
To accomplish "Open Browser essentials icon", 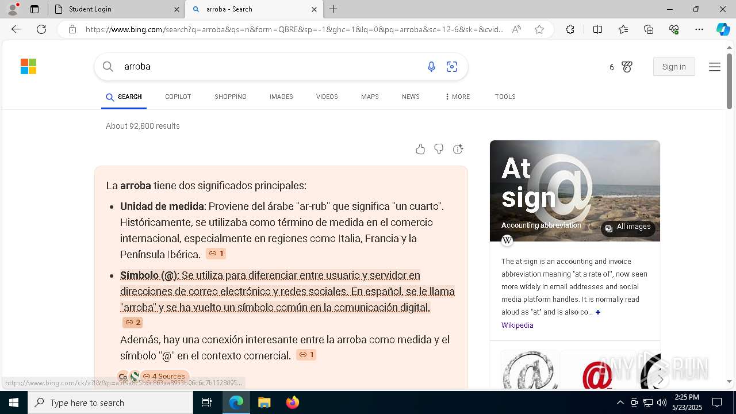I will [x=674, y=29].
